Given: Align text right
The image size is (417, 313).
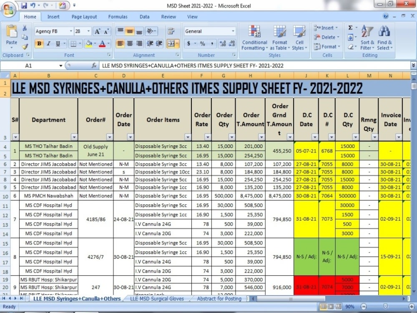Looking at the screenshot, I should [139, 44].
